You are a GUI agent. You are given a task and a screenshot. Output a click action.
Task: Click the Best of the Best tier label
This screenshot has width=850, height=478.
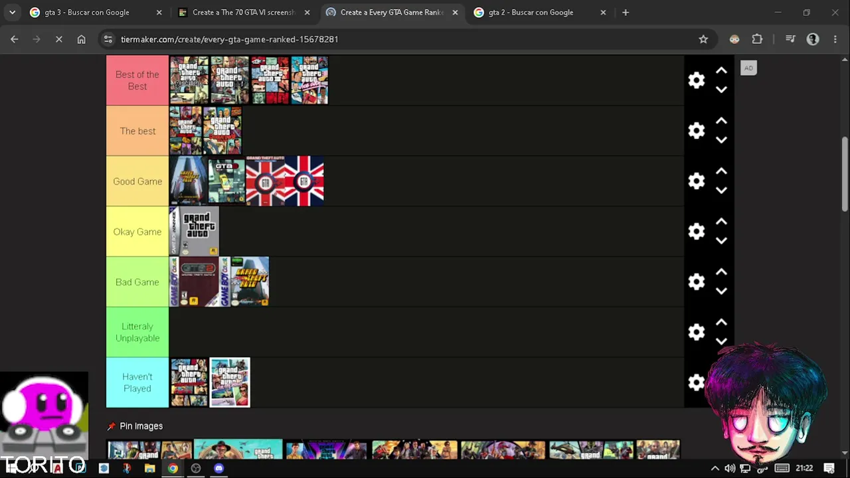137,80
